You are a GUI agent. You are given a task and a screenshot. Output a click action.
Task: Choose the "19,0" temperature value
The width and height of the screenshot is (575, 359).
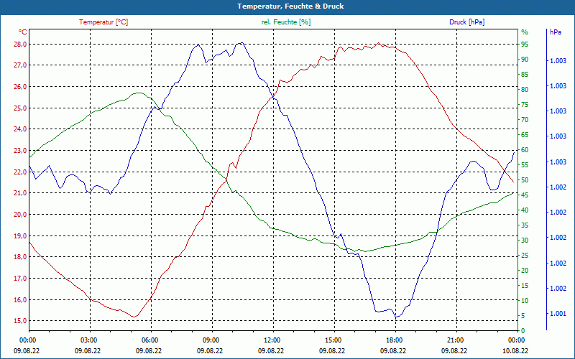20,236
